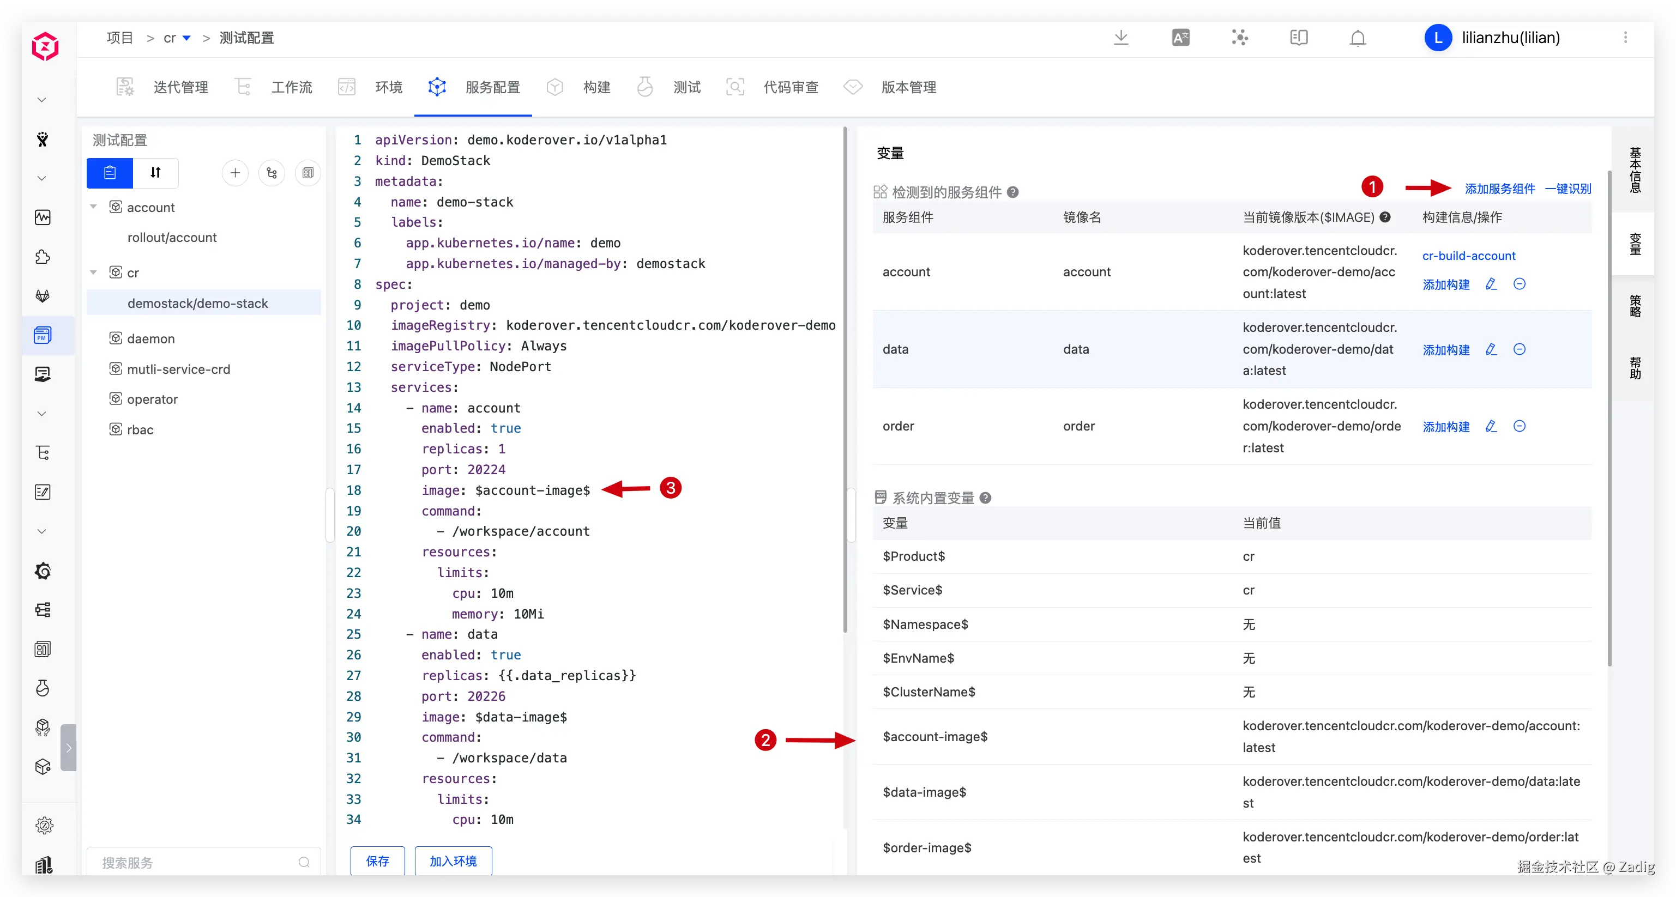Click help icon beside 检测到的服务组件
This screenshot has height=897, width=1676.
pos(1013,192)
